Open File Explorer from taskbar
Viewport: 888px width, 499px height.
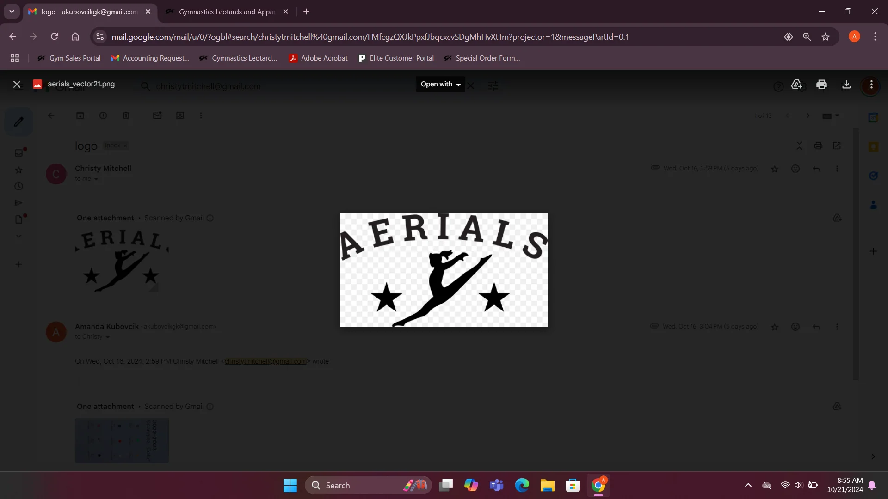pos(548,485)
